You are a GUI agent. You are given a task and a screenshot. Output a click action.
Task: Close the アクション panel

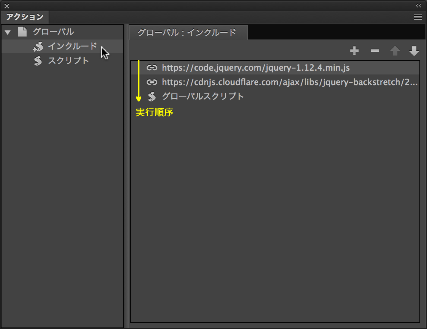coord(7,6)
